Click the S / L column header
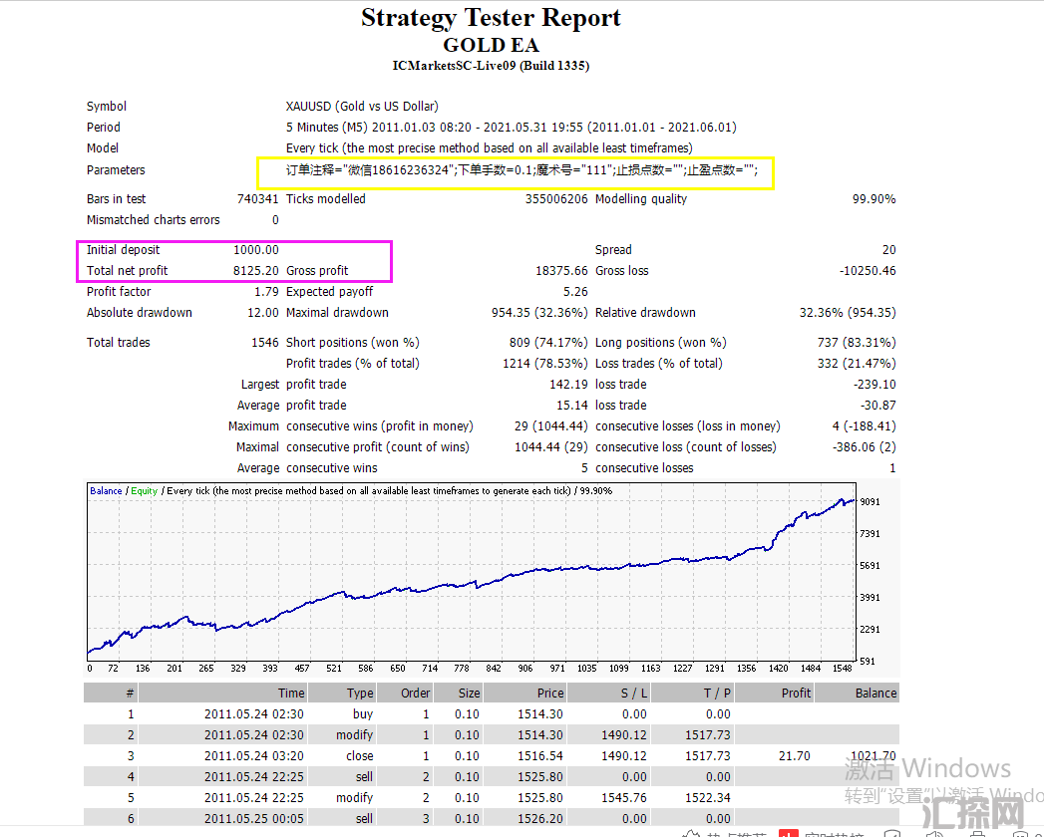The width and height of the screenshot is (1044, 837). pos(630,694)
